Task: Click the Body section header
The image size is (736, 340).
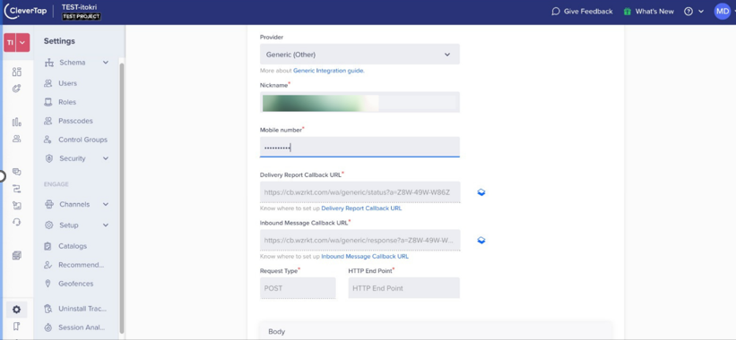Action: pos(436,331)
